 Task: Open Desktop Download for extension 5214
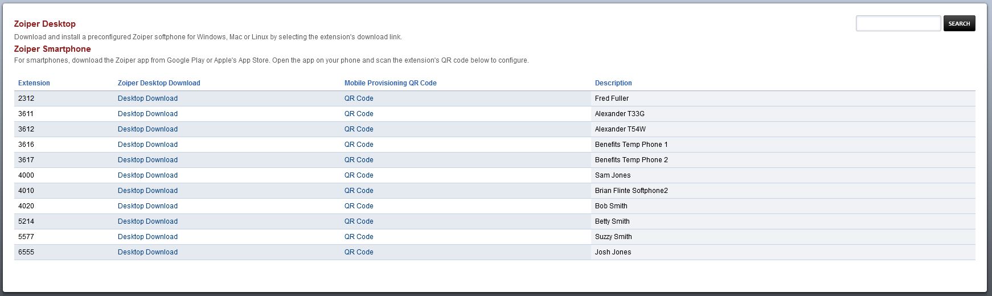pyautogui.click(x=147, y=221)
